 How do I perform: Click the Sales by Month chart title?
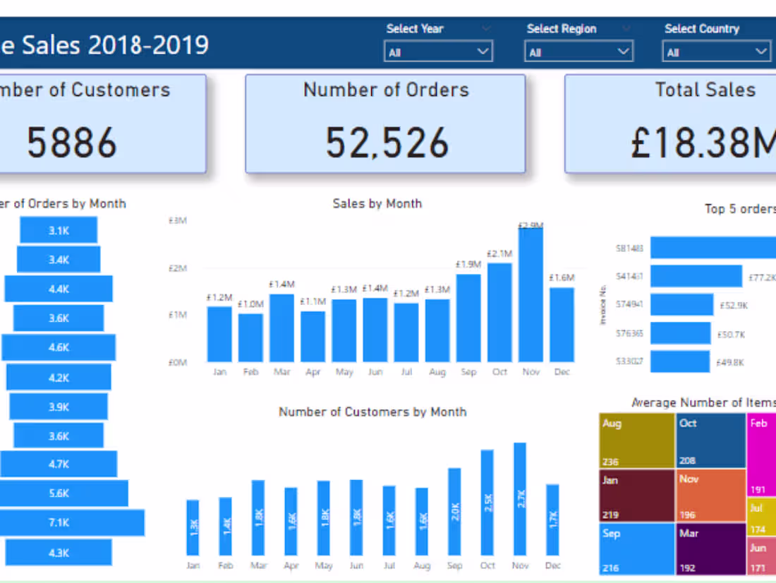point(377,203)
